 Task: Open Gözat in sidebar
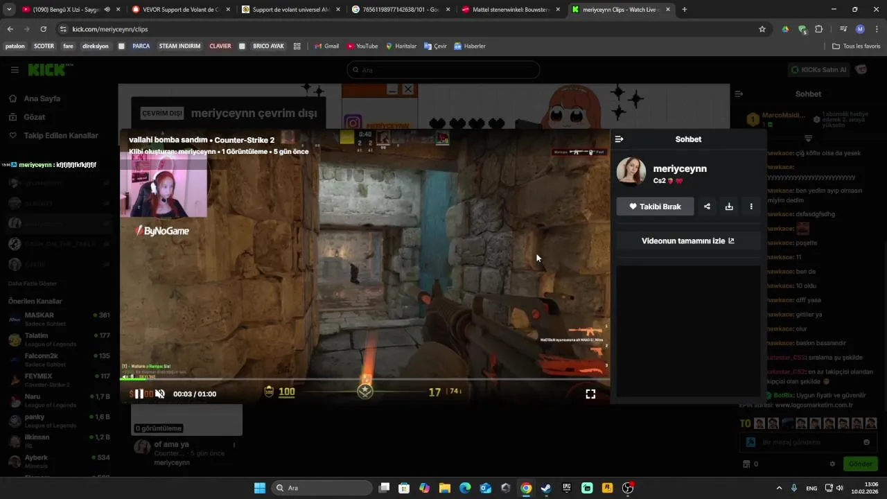pyautogui.click(x=35, y=117)
